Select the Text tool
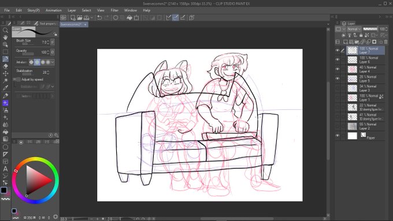Viewport: 393px width, 221px height. 5,169
